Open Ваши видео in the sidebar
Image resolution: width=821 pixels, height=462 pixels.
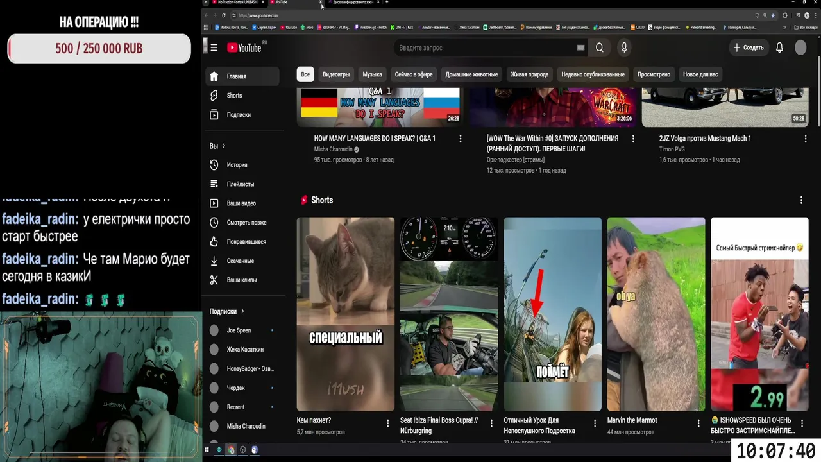click(242, 203)
